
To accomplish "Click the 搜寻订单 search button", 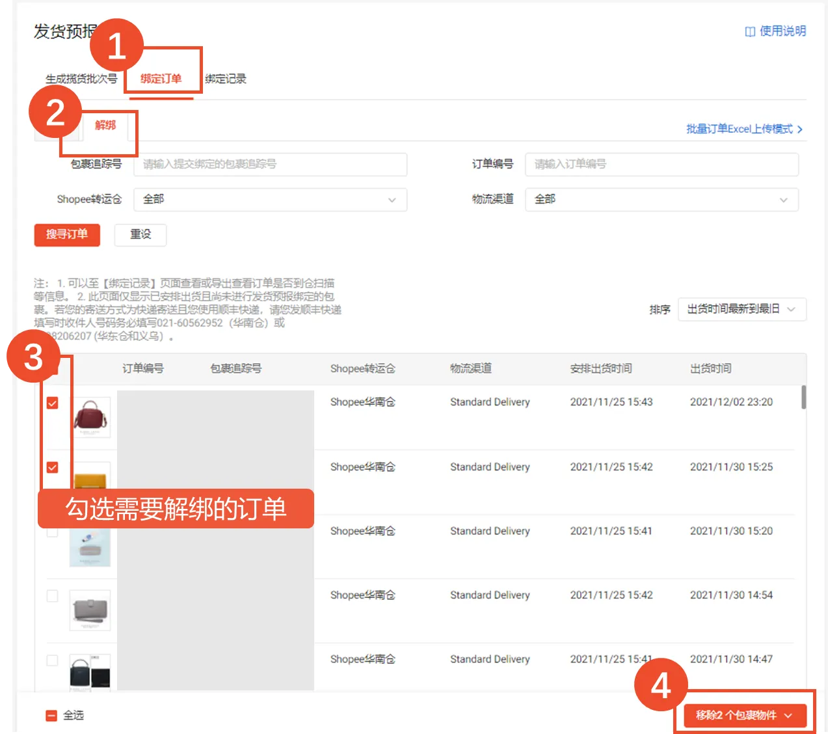I will click(67, 235).
